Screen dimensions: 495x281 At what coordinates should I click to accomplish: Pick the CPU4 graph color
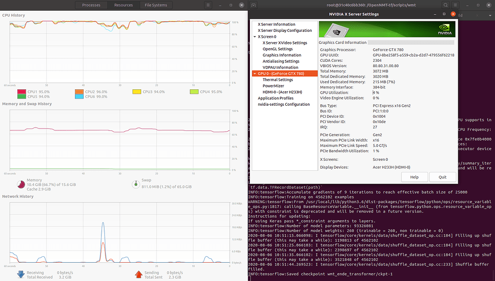(x=194, y=92)
